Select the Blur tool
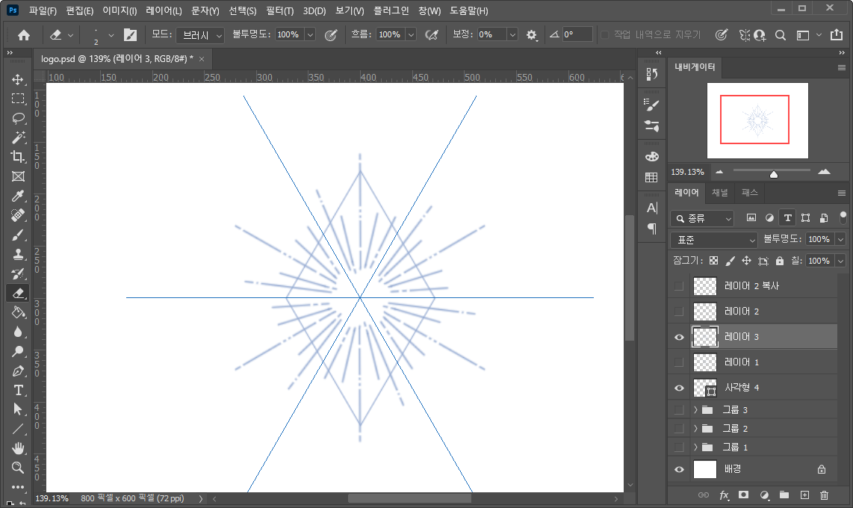The height and width of the screenshot is (508, 853). pyautogui.click(x=18, y=332)
